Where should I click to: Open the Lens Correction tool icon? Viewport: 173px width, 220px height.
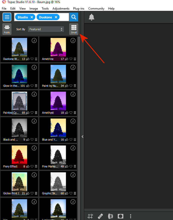(110, 216)
